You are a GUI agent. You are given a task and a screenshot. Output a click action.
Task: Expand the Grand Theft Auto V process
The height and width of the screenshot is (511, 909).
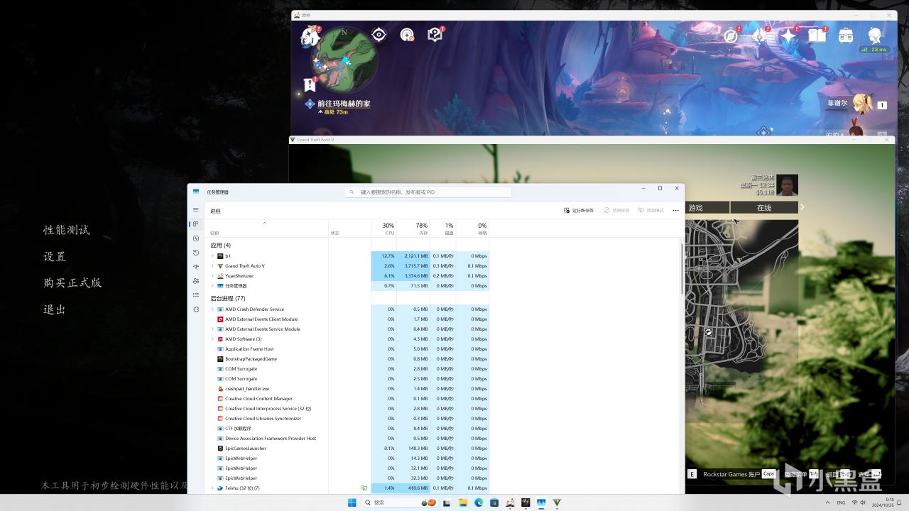tap(212, 266)
